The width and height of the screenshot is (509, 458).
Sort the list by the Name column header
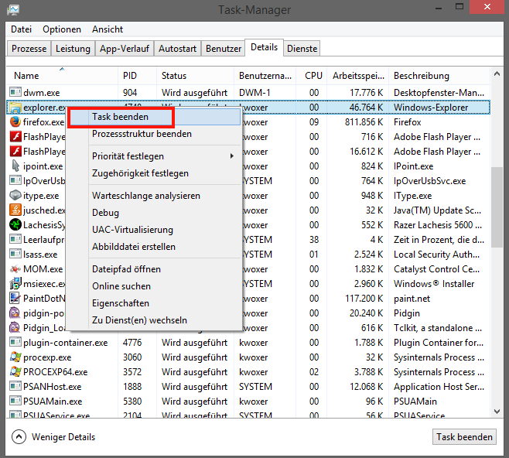(62, 76)
